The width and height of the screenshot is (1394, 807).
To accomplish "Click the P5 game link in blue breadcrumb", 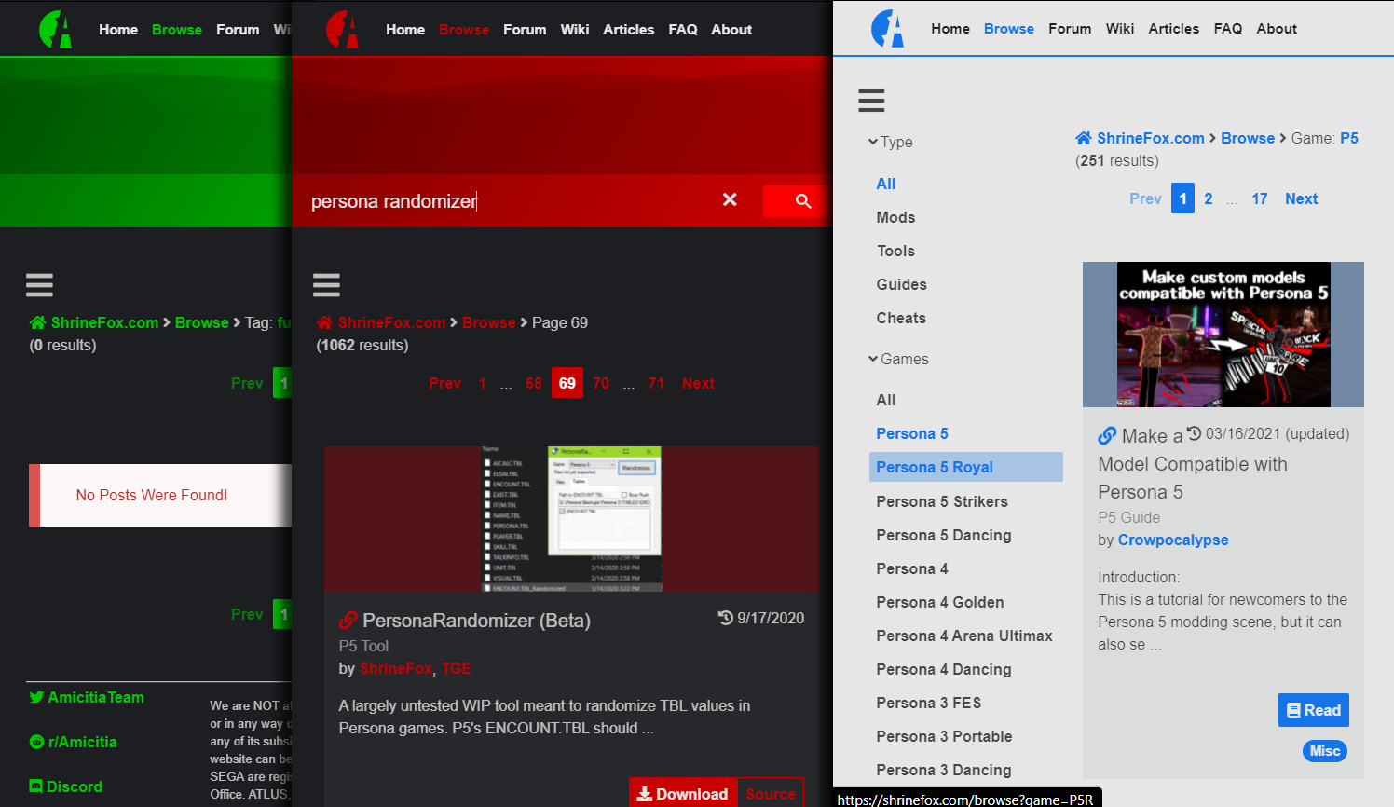I will [1349, 138].
